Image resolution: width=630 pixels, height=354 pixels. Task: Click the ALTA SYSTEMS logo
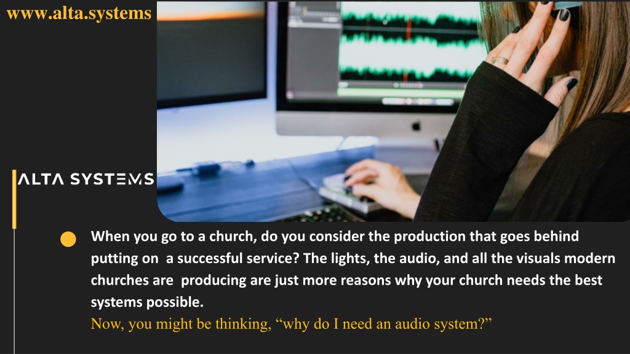pyautogui.click(x=86, y=179)
